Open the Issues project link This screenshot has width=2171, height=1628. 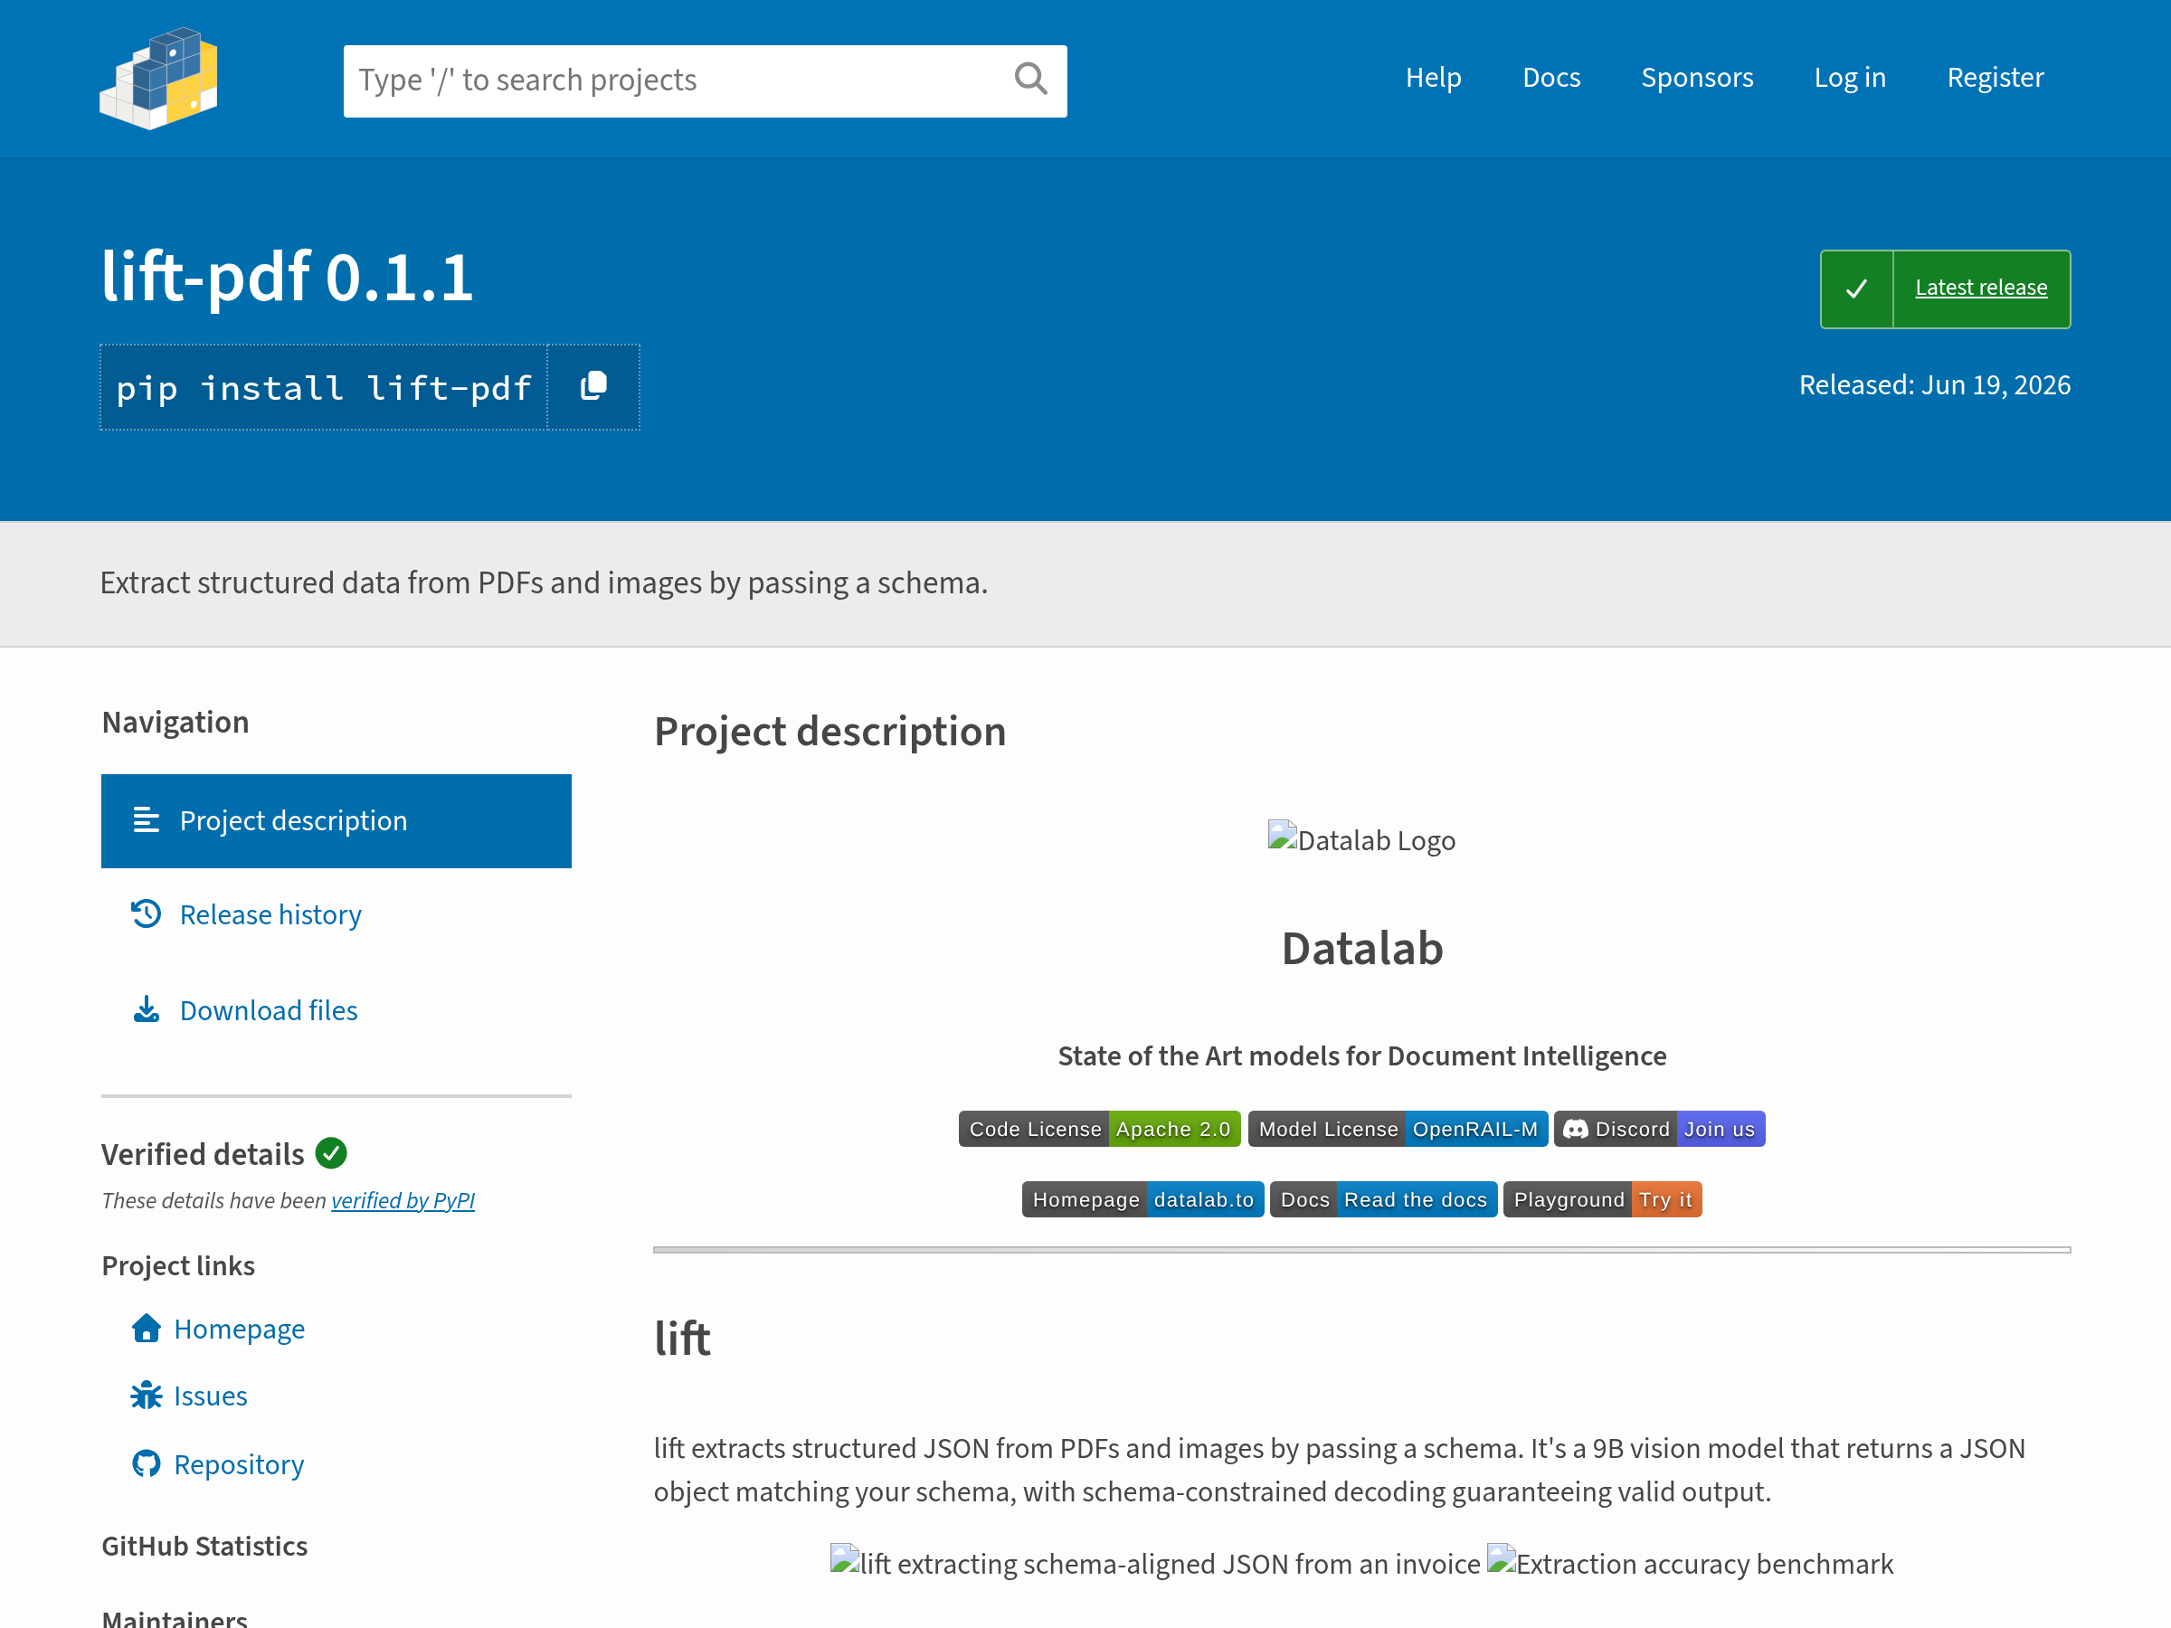tap(210, 1396)
